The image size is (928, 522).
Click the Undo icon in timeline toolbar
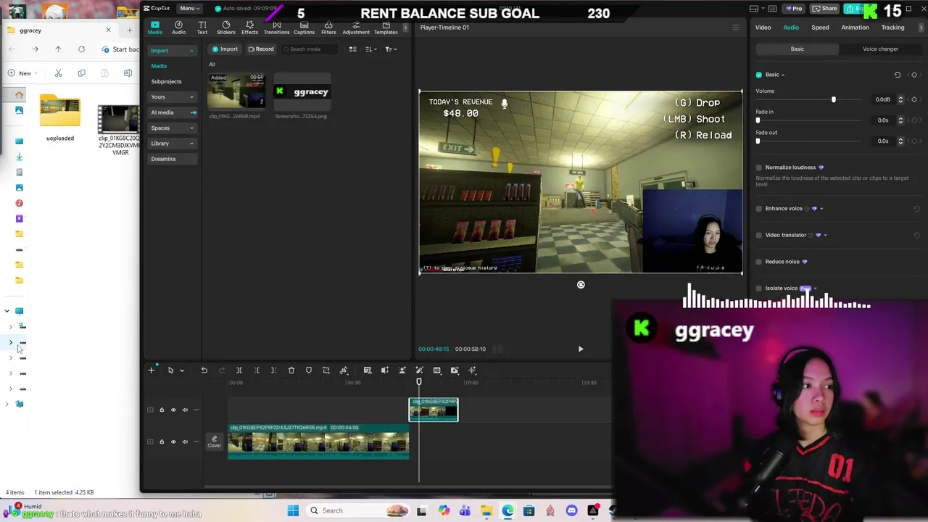(x=204, y=370)
